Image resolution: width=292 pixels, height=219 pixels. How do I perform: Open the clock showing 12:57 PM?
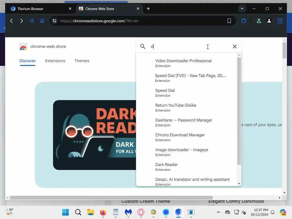[x=259, y=212]
